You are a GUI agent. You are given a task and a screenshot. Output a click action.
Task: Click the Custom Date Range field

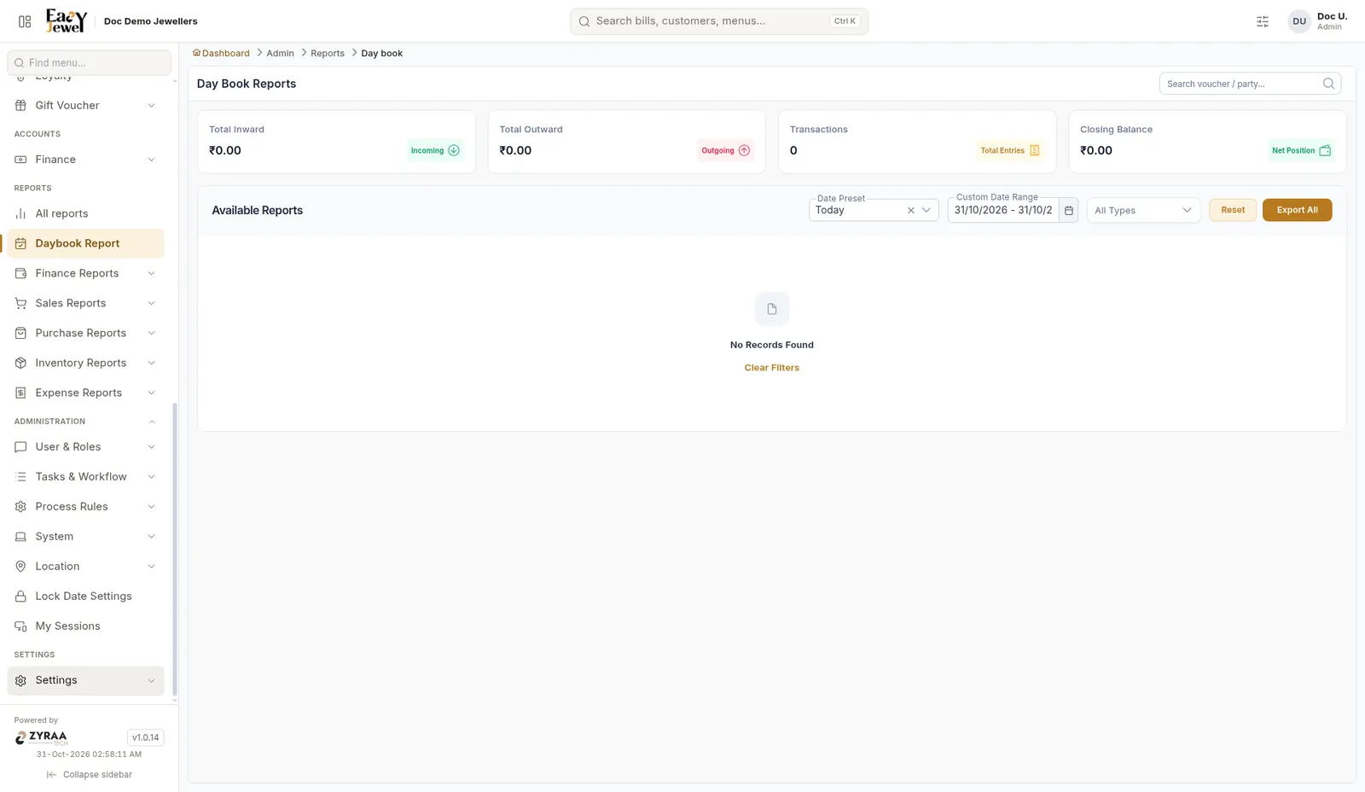click(x=1003, y=210)
